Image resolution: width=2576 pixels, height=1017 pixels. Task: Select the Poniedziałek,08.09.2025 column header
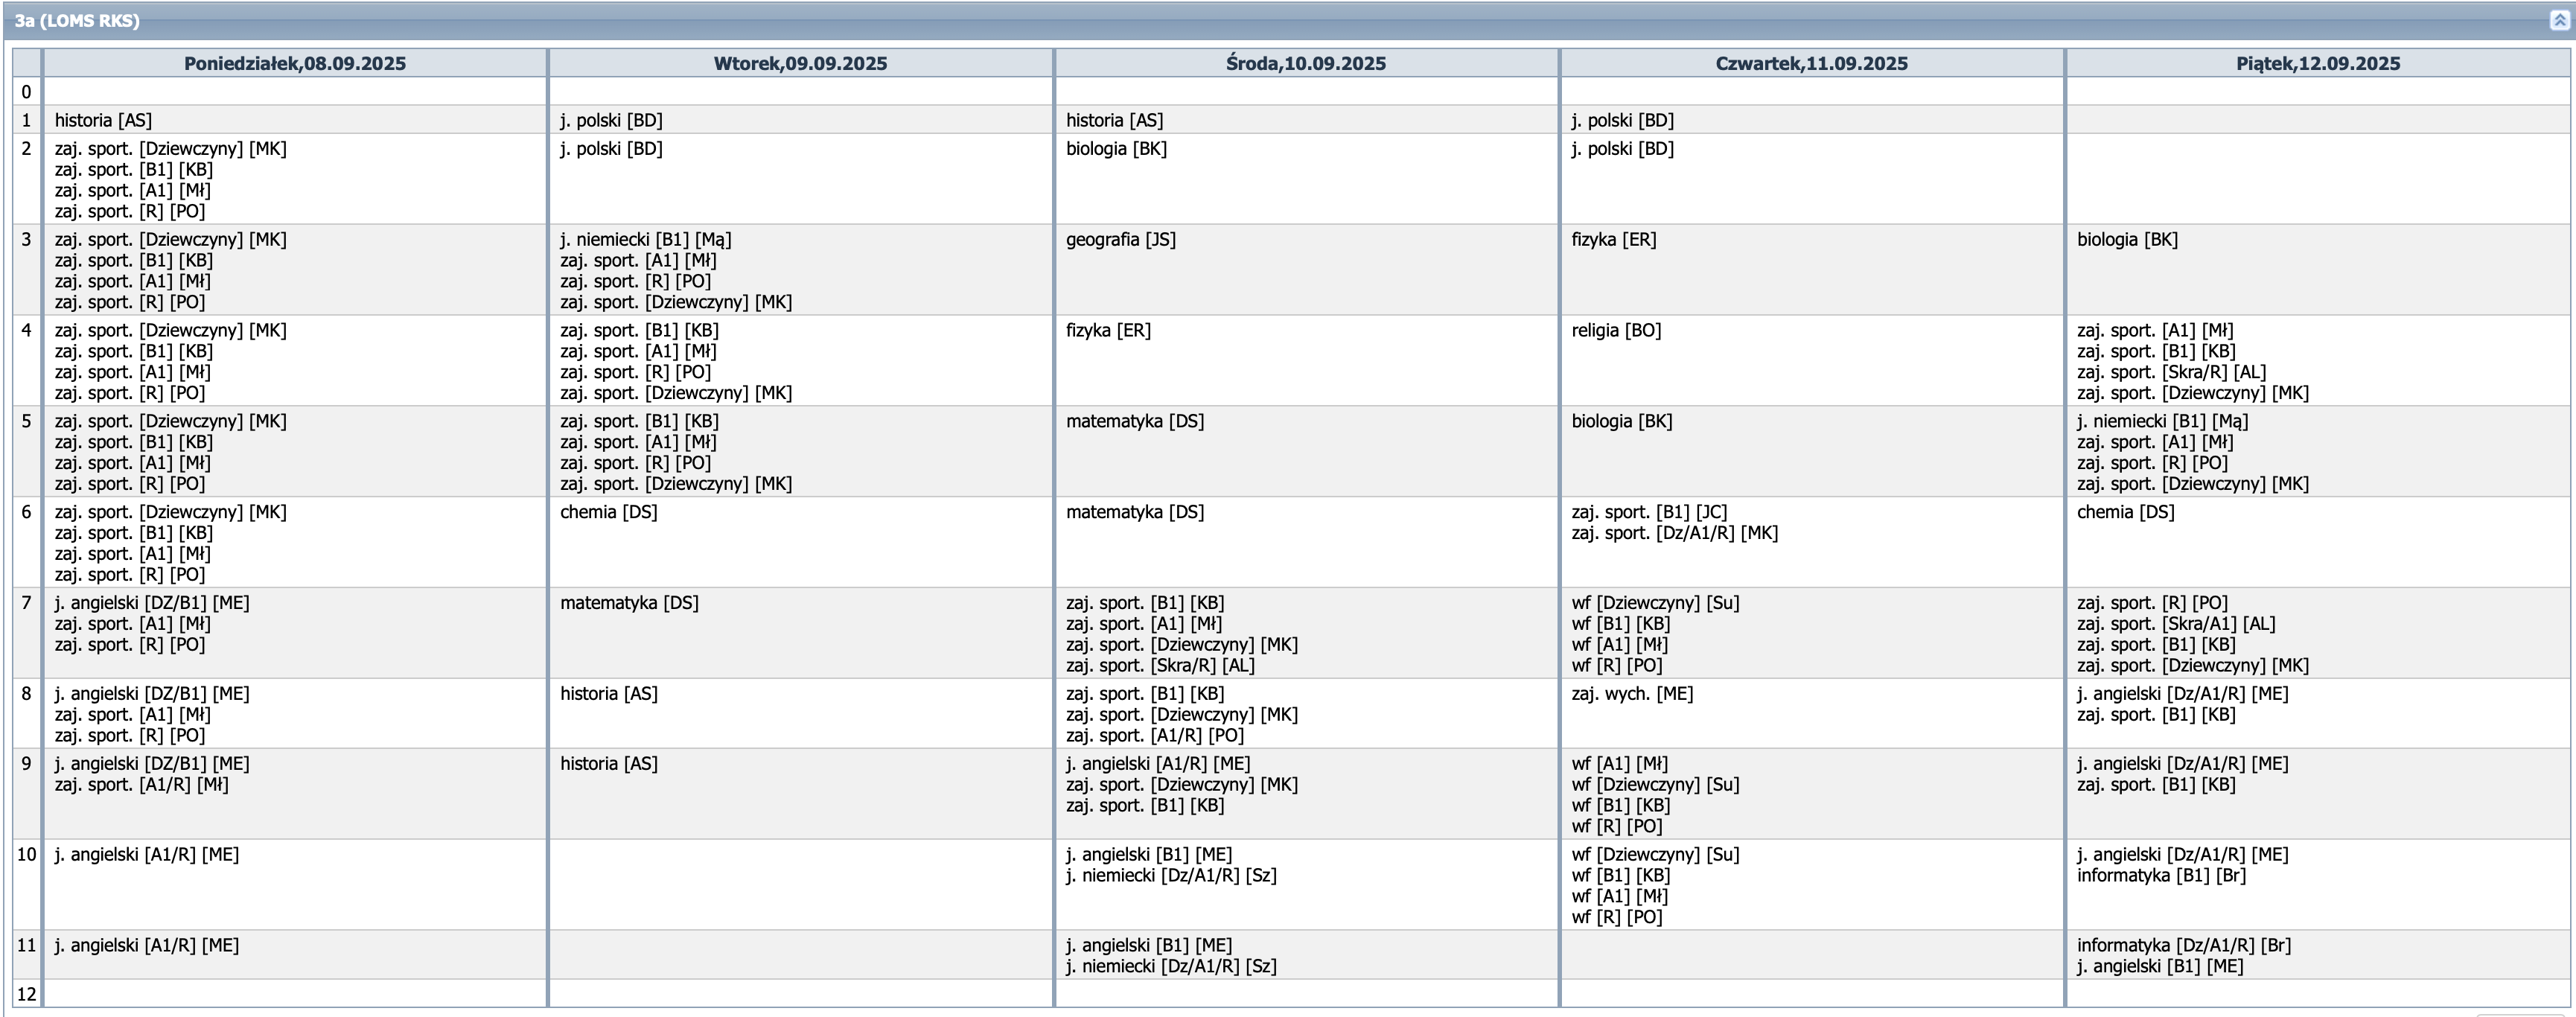[x=295, y=63]
